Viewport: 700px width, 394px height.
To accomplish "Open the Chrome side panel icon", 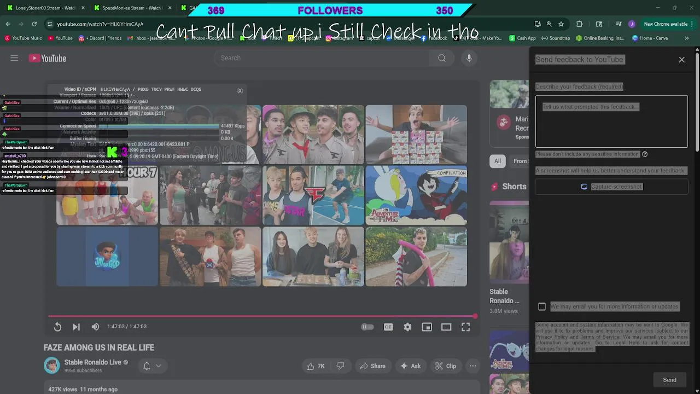I will coord(599,24).
